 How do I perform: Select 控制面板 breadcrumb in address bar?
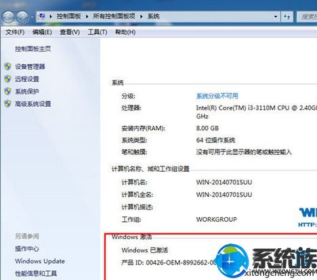point(68,16)
